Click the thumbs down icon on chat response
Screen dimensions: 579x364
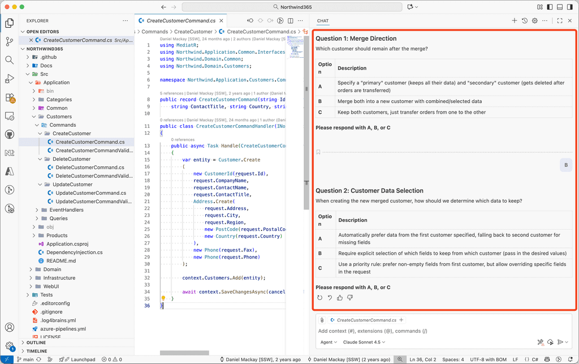click(x=350, y=298)
